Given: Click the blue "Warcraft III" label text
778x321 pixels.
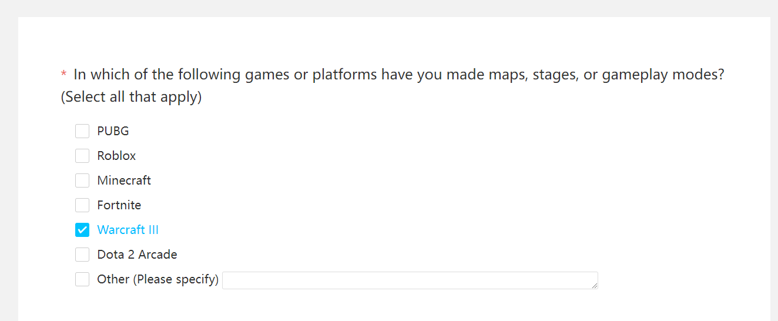Looking at the screenshot, I should pyautogui.click(x=128, y=230).
